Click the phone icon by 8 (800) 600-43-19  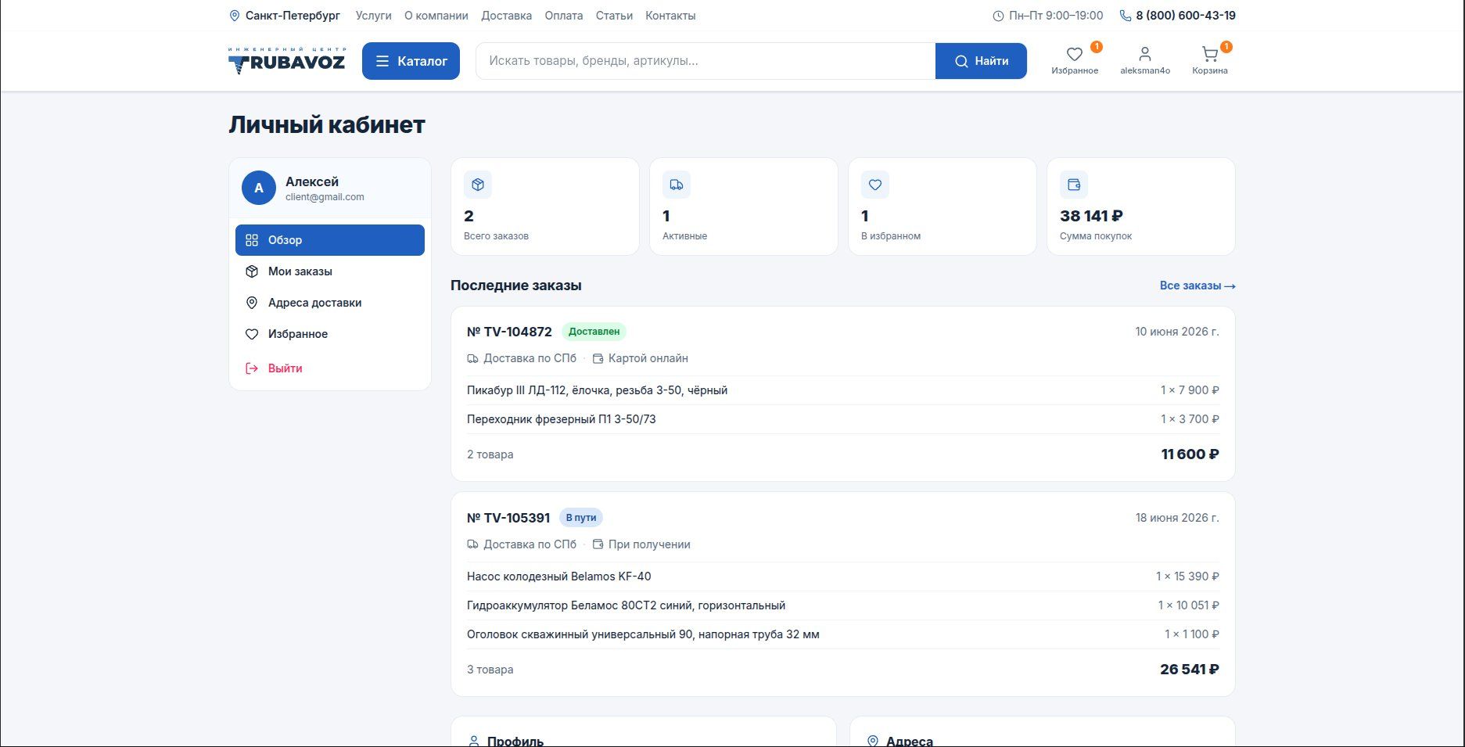pos(1126,16)
